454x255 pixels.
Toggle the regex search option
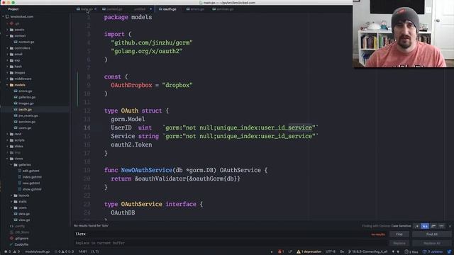pos(416,226)
